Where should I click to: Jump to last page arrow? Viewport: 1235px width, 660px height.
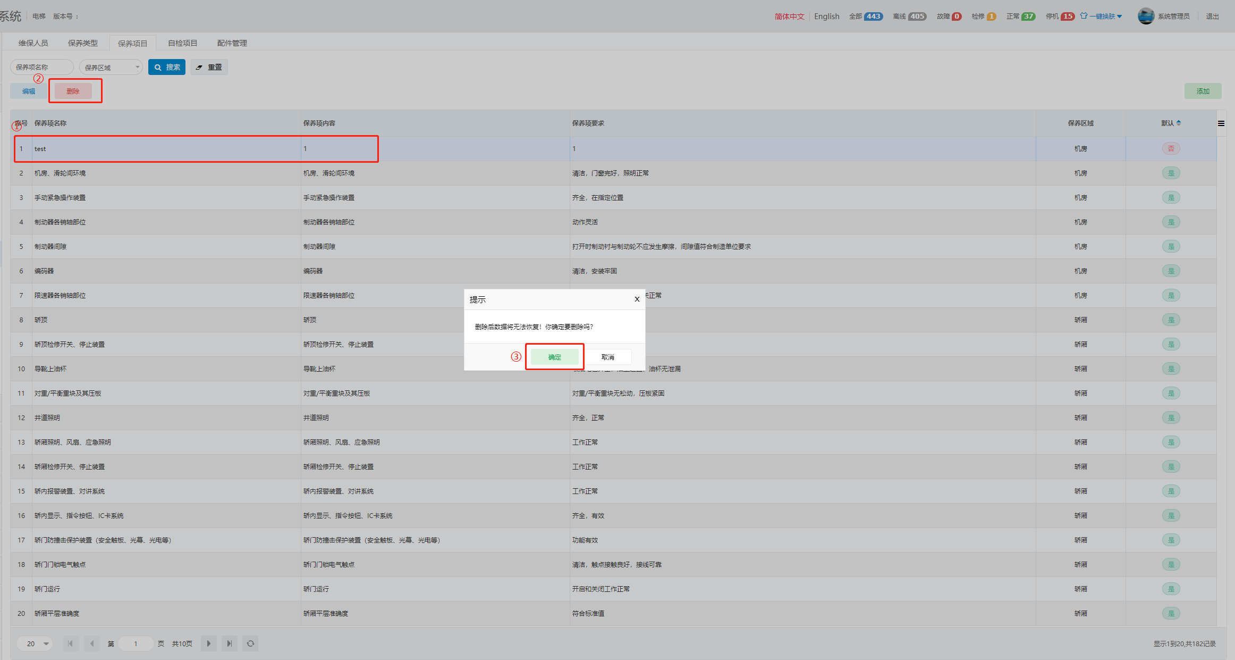click(x=229, y=644)
